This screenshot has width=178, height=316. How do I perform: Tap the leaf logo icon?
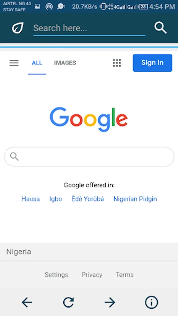18,28
